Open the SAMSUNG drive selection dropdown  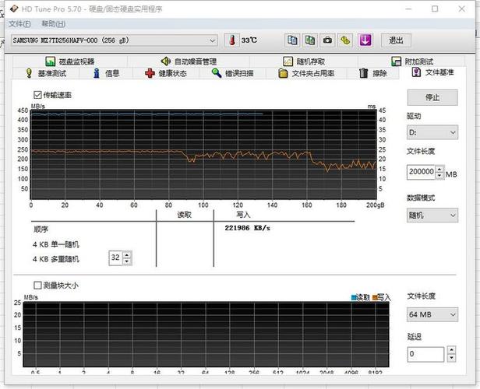click(115, 40)
